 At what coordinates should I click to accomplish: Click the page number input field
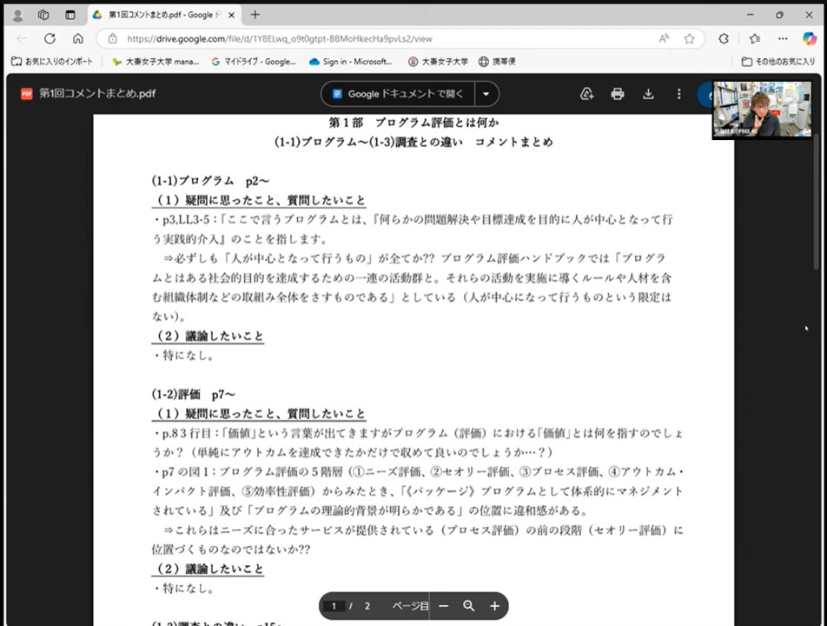tap(334, 606)
